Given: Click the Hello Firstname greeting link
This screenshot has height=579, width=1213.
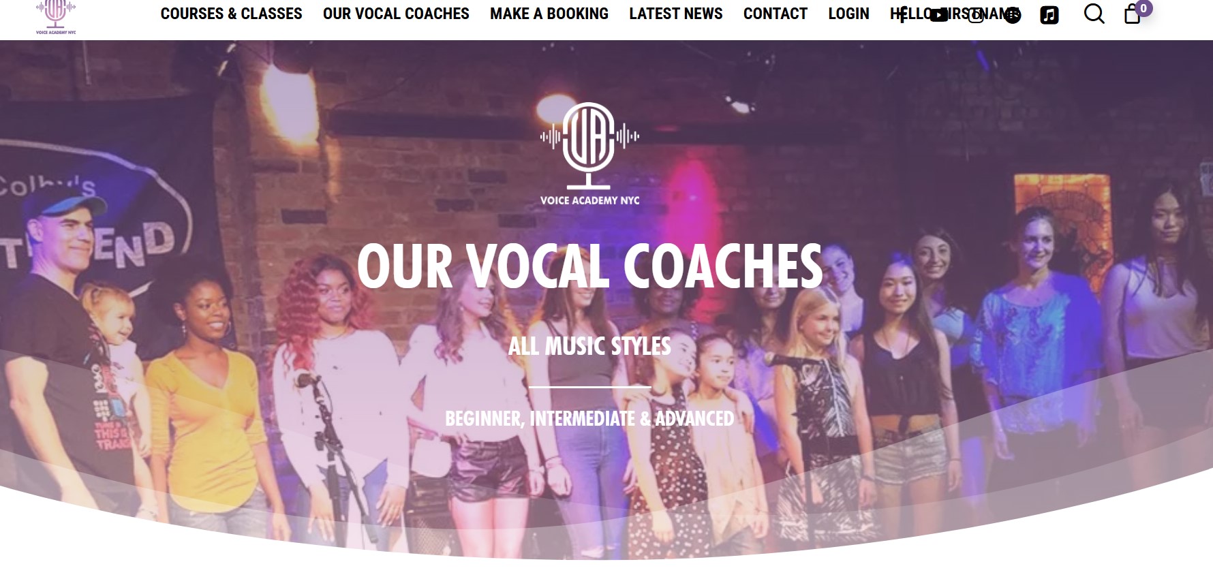Looking at the screenshot, I should click(955, 14).
